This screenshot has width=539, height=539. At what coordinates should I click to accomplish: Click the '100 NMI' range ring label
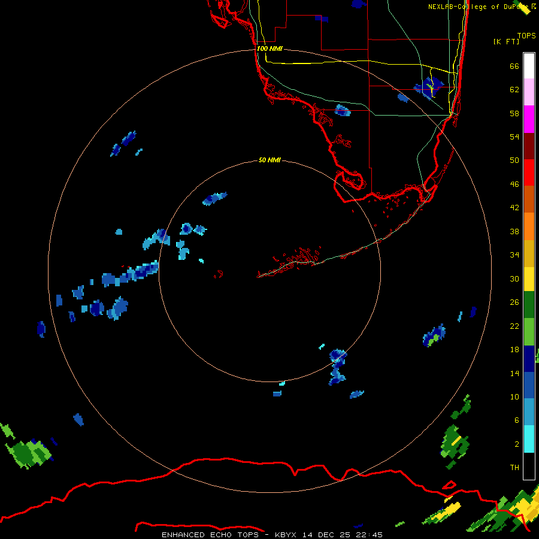pos(269,49)
